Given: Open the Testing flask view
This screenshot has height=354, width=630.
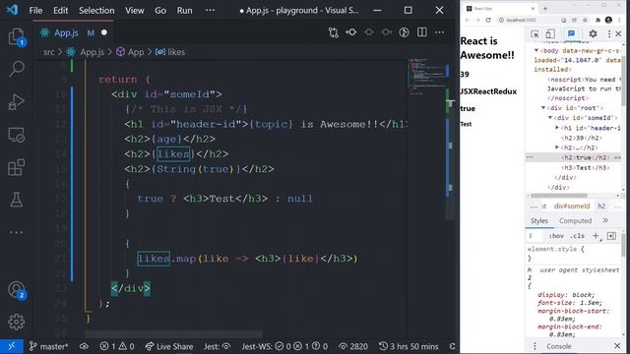Looking at the screenshot, I should coord(16,200).
